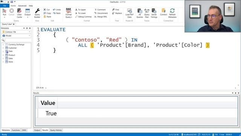Viewport: 241px width, 136px height.
Task: Open the Query History tab
Action: click(56, 130)
